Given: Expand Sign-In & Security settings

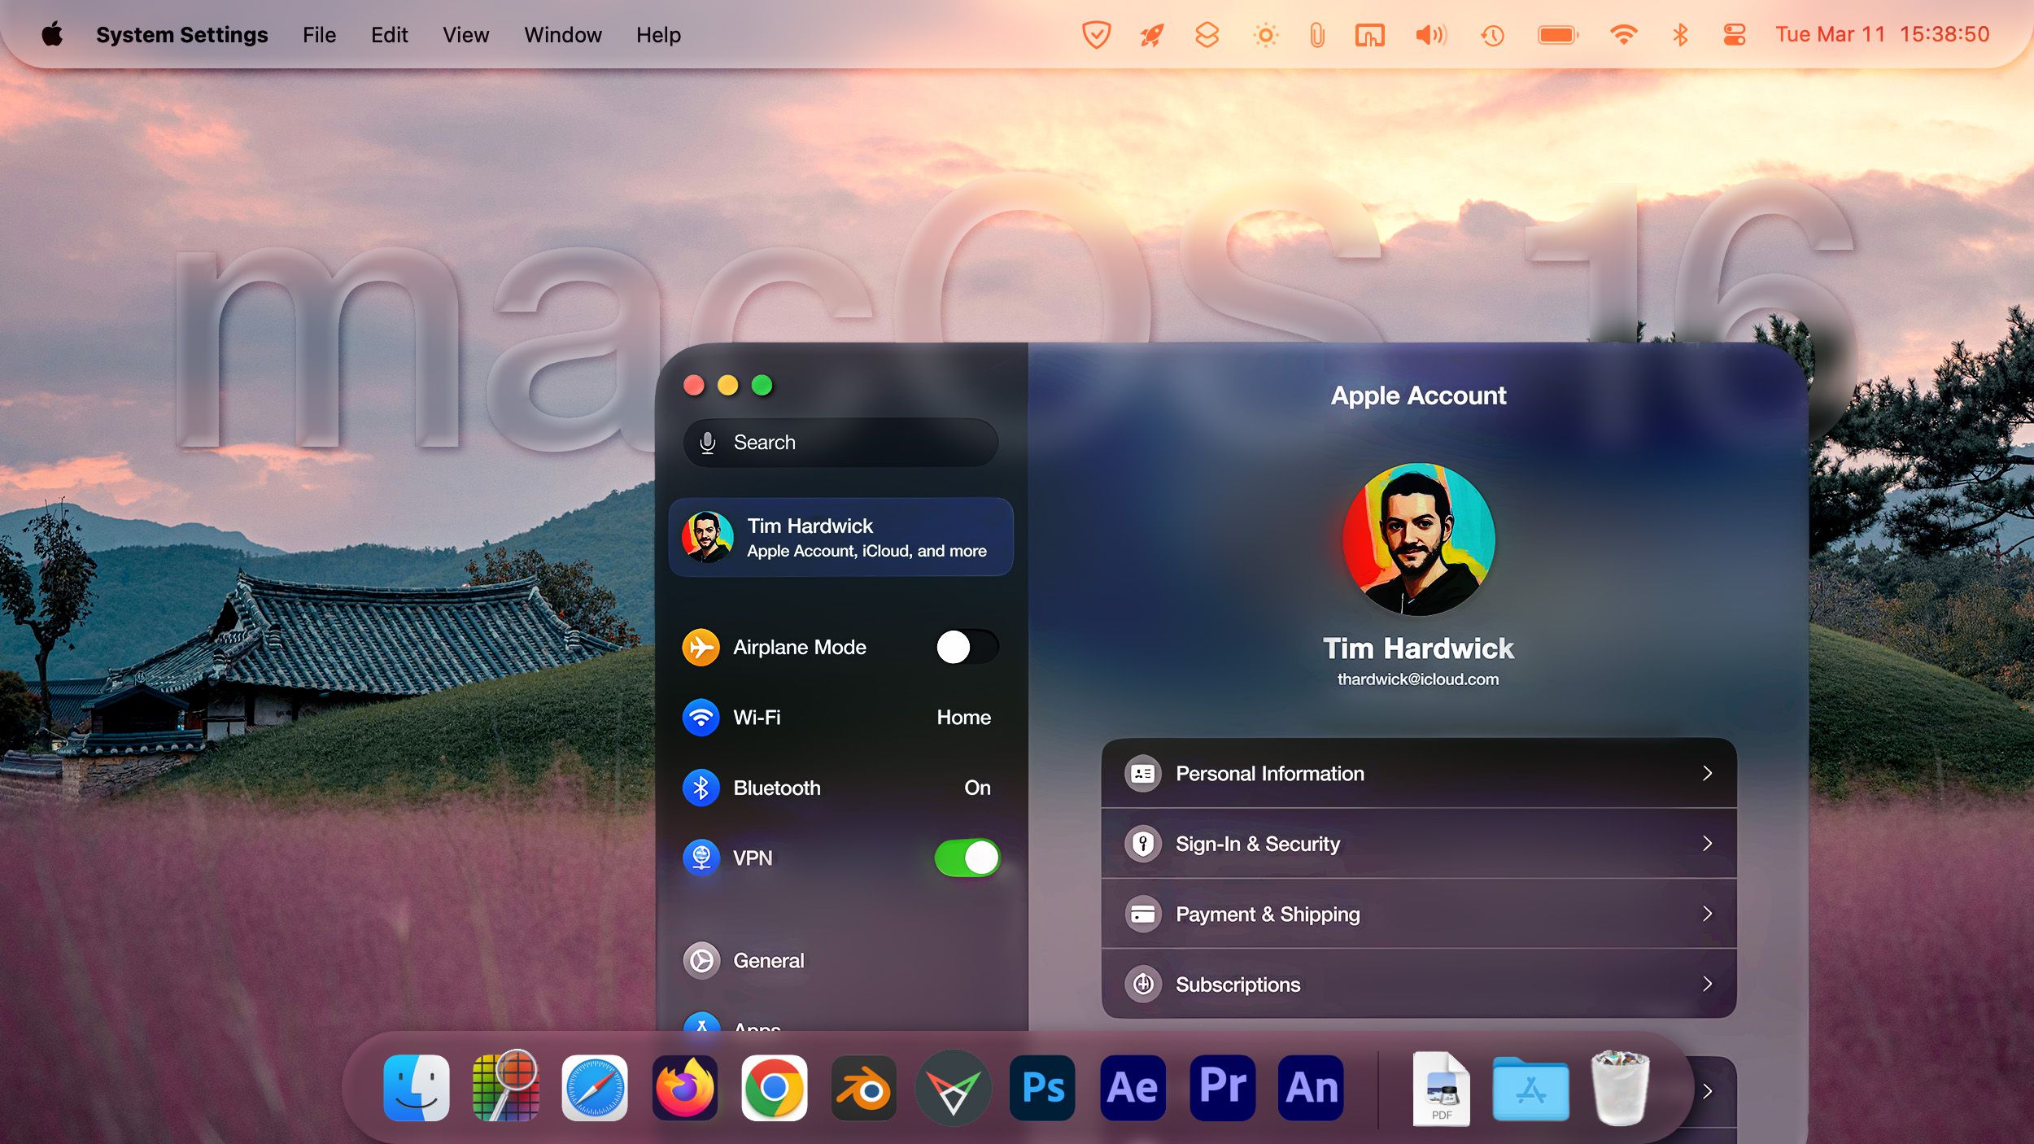Looking at the screenshot, I should pyautogui.click(x=1418, y=844).
